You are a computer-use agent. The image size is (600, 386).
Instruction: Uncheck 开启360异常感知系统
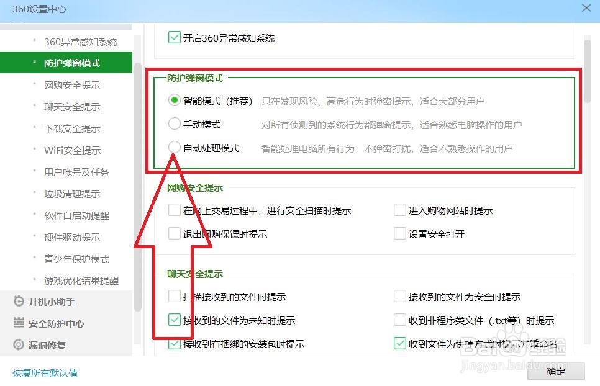(174, 37)
